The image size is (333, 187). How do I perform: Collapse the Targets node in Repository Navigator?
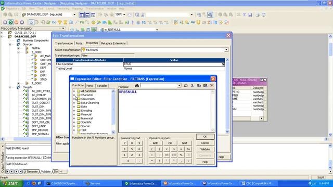point(10,87)
